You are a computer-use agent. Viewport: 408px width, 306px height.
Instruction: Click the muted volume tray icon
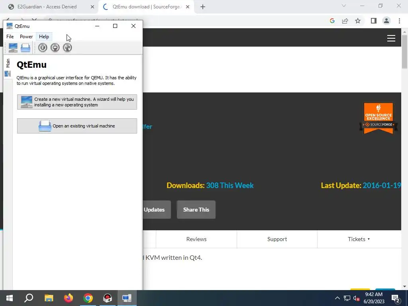point(357,298)
